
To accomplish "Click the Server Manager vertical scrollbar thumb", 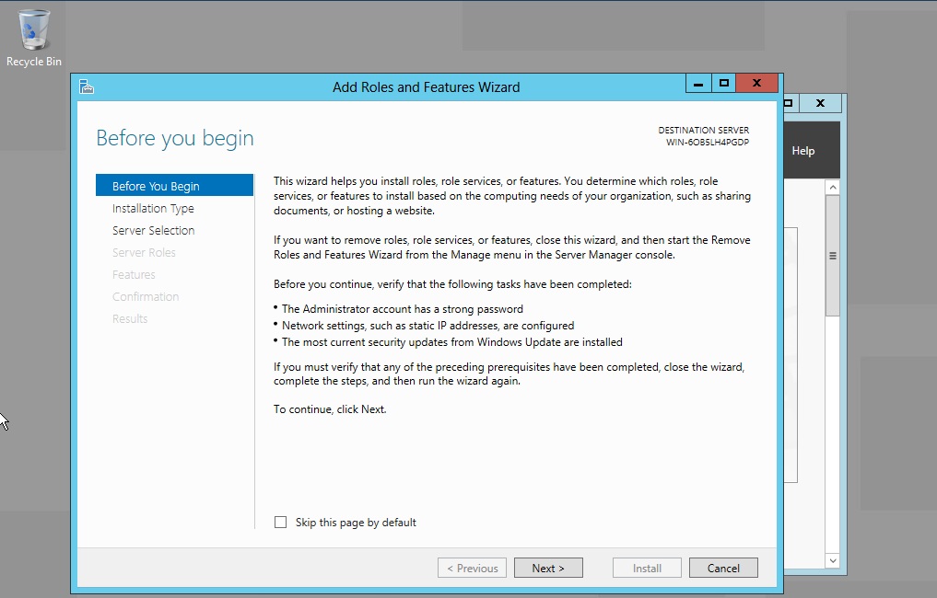I will click(832, 256).
